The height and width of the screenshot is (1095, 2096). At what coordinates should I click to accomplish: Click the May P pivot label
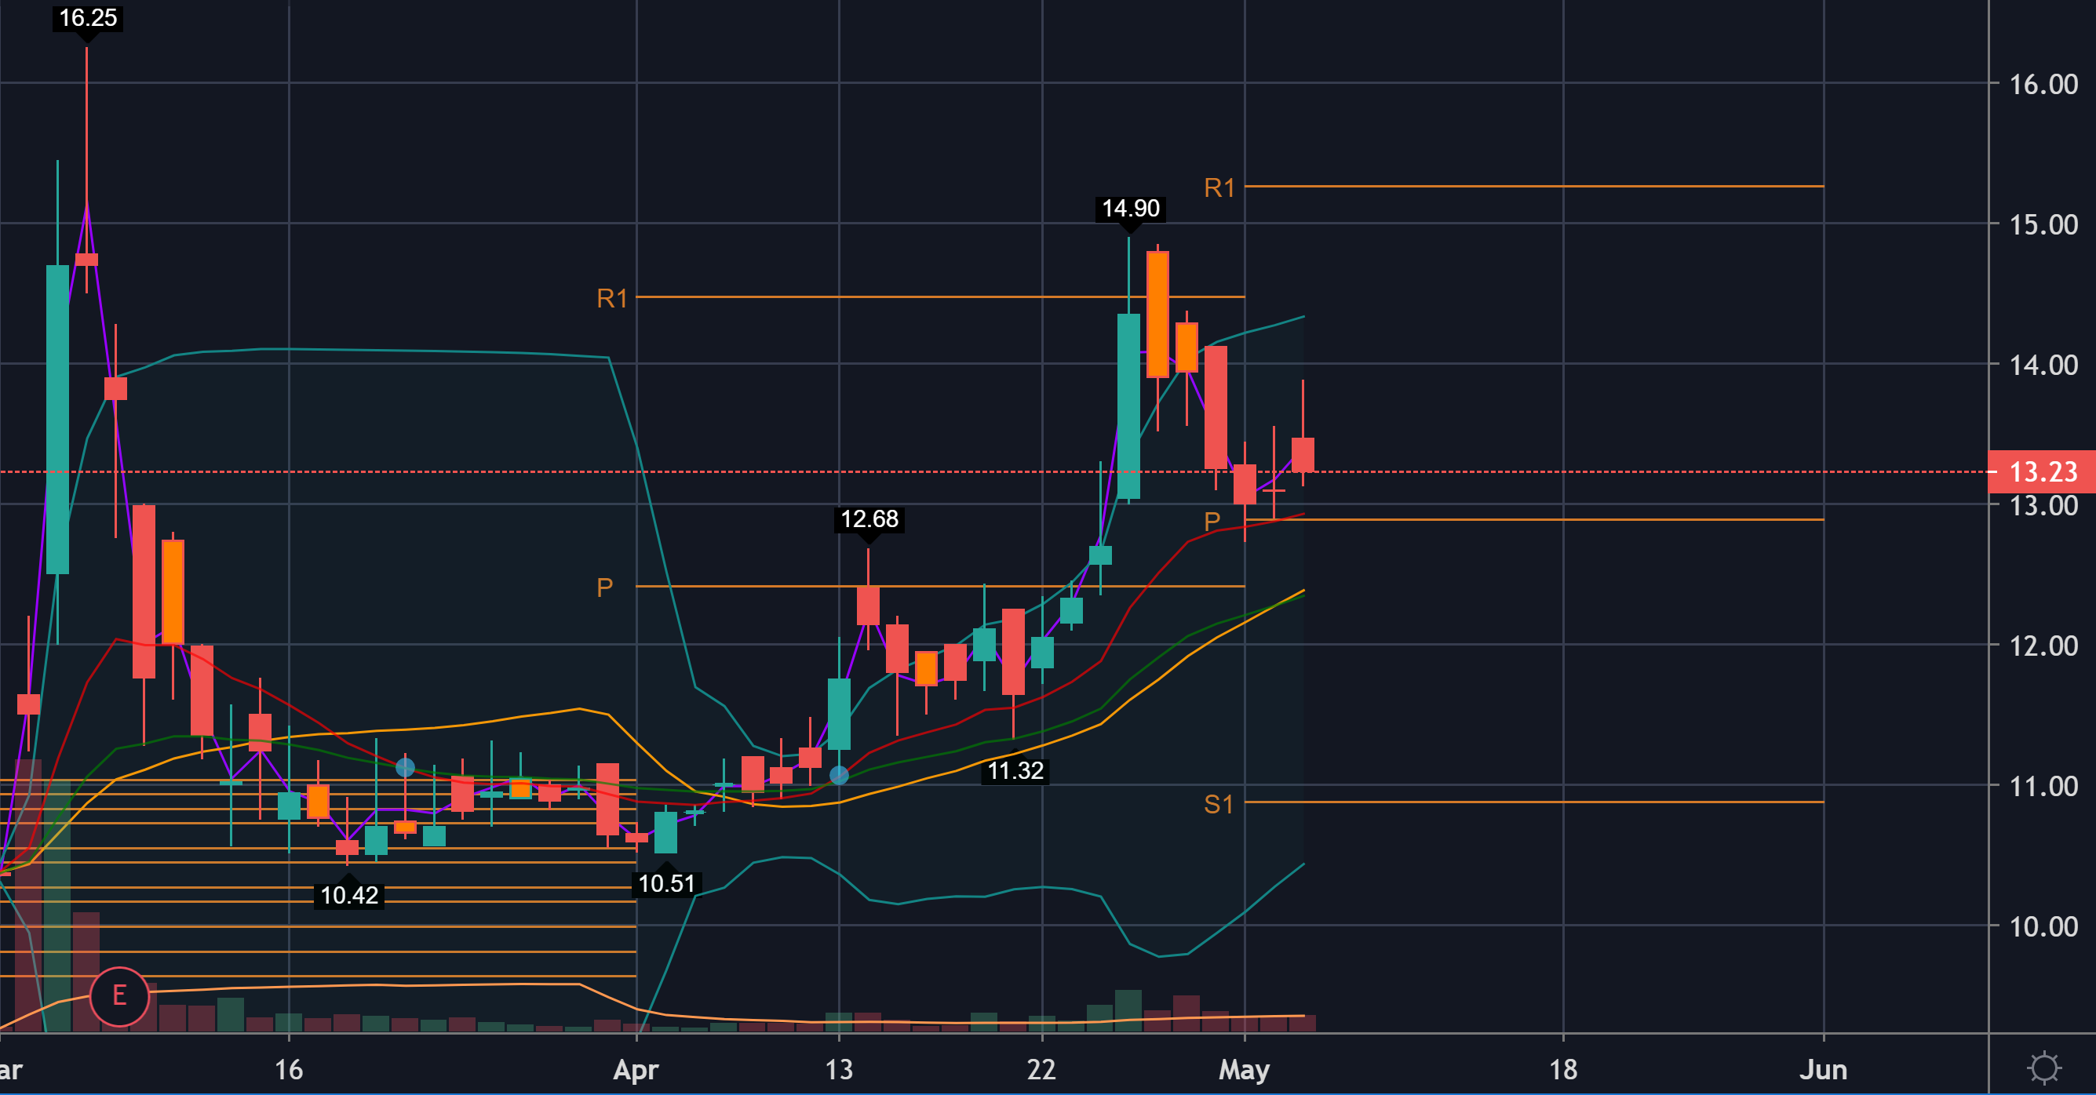point(1212,521)
